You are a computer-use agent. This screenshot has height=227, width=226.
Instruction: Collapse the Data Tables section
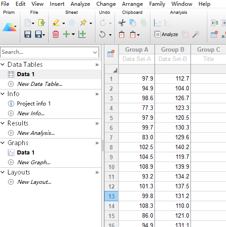pyautogui.click(x=3, y=65)
